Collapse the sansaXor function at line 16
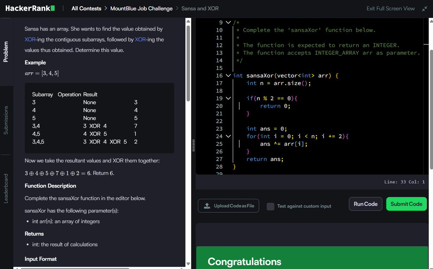This screenshot has width=433, height=269. click(x=228, y=75)
